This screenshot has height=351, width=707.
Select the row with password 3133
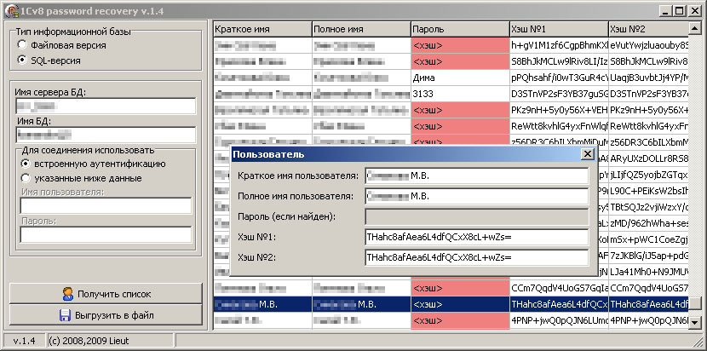451,94
